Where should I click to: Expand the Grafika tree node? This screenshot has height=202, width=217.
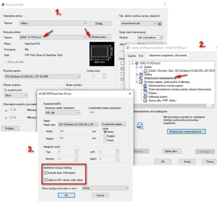pos(137,74)
